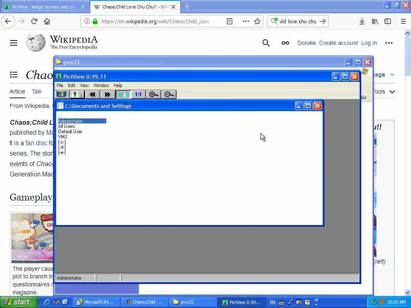411x308 pixels.
Task: Click the Create account link
Action: pyautogui.click(x=338, y=43)
